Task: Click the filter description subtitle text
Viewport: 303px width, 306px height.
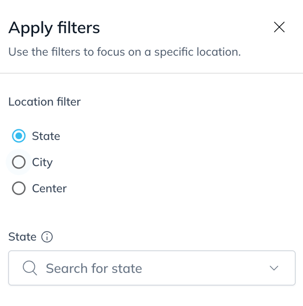Action: tap(124, 52)
